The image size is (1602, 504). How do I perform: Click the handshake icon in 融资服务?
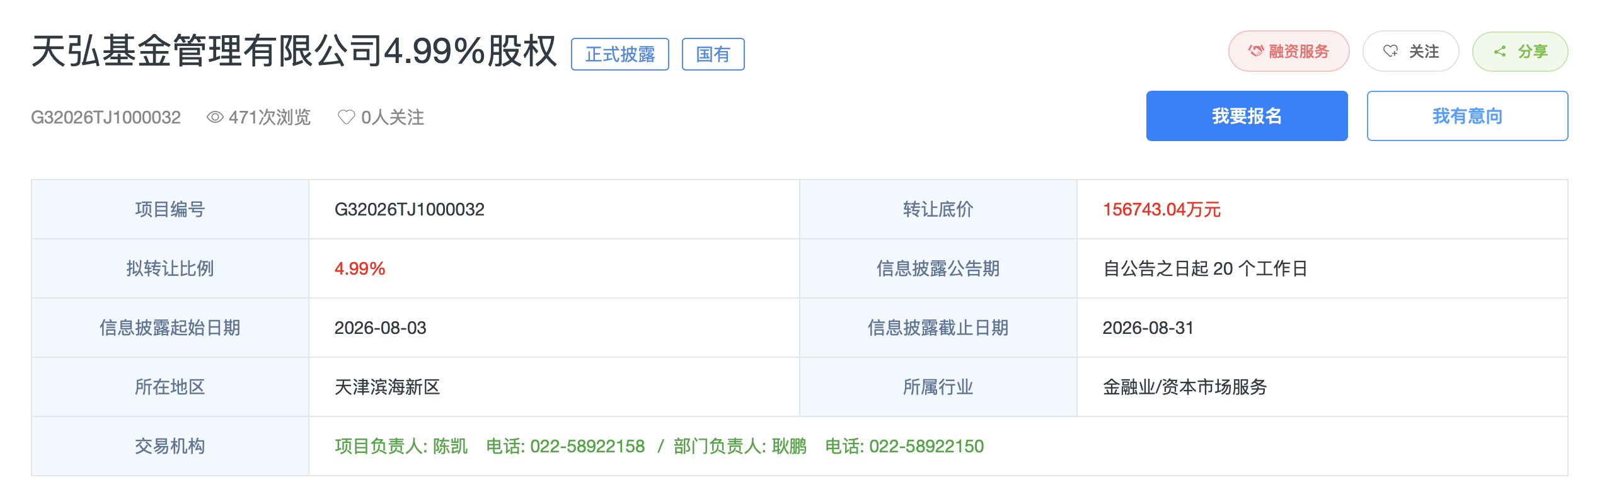(x=1255, y=51)
